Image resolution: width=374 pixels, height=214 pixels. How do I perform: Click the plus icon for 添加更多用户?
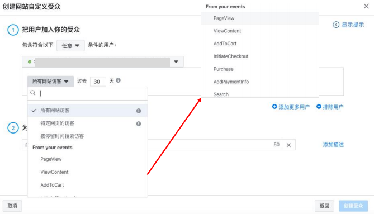tap(274, 107)
